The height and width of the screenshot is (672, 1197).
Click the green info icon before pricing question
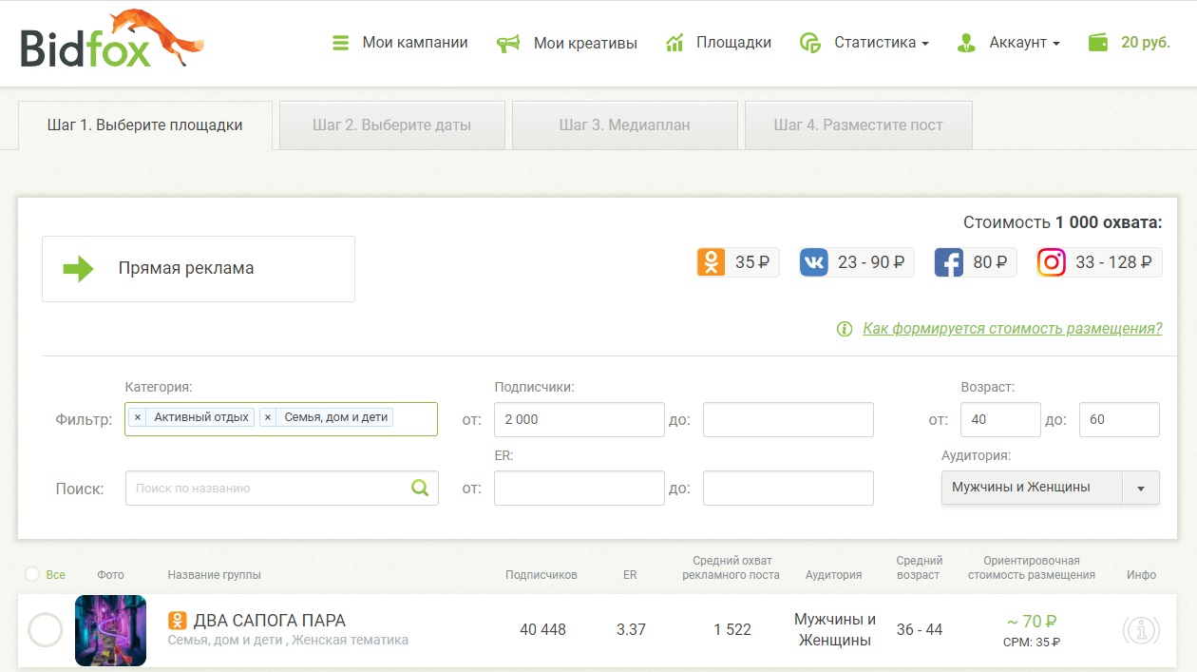(844, 329)
